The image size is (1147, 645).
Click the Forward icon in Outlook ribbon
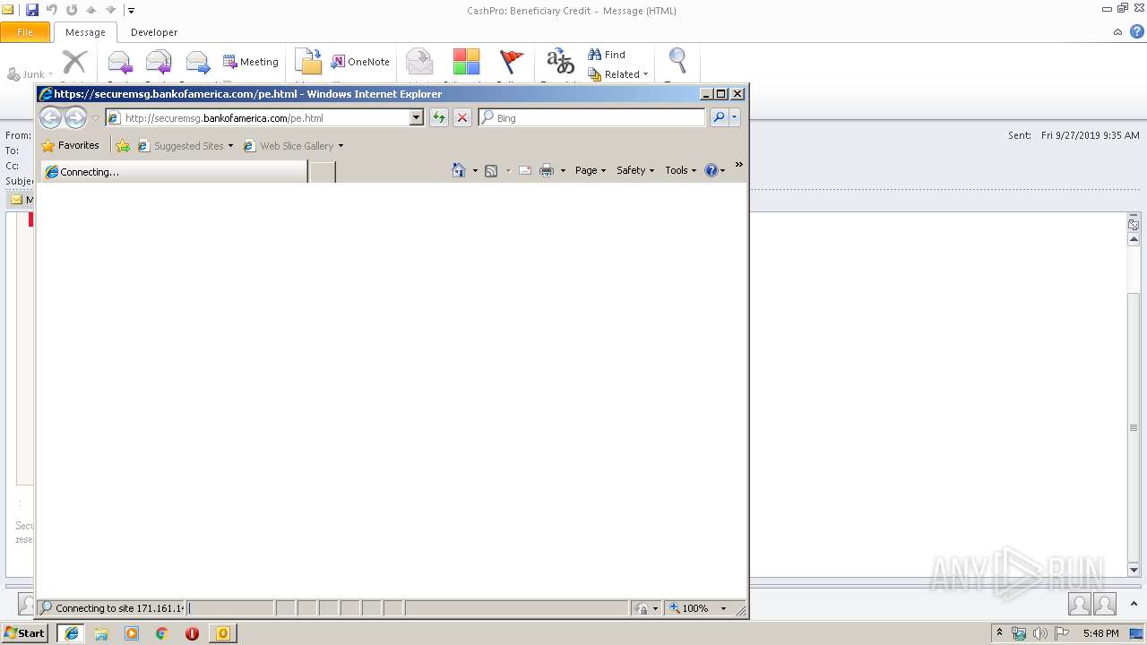[x=197, y=62]
